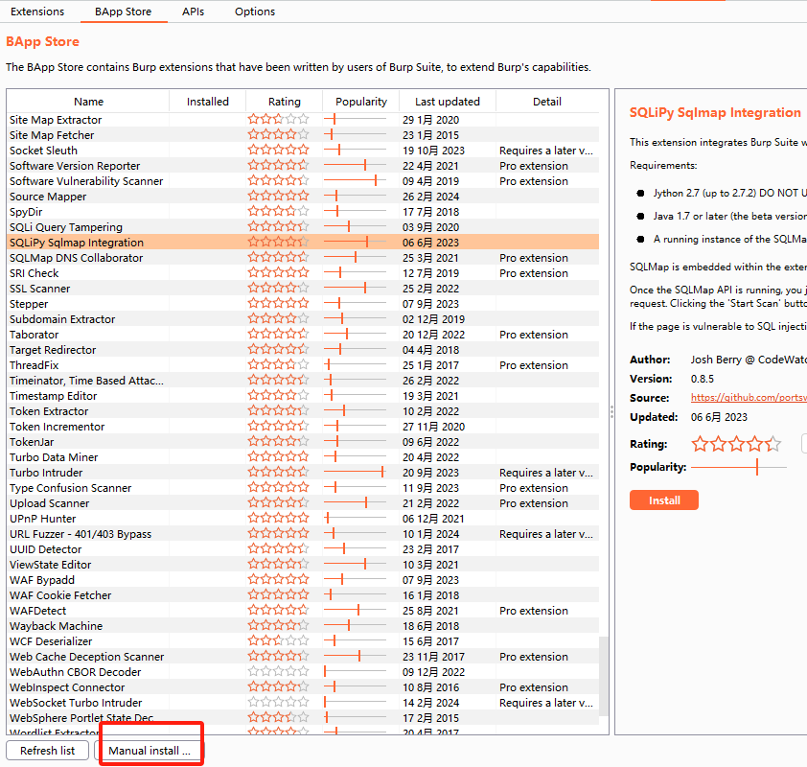Image resolution: width=807 pixels, height=767 pixels.
Task: Select WCF Deserializer row
Action: click(303, 641)
